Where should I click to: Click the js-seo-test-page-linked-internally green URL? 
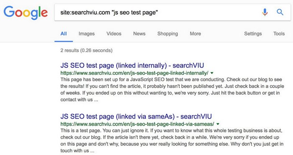(x=134, y=73)
